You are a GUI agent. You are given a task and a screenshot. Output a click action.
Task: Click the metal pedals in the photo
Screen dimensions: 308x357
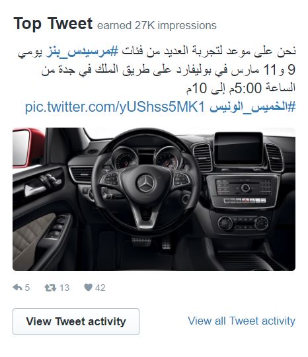click(151, 243)
